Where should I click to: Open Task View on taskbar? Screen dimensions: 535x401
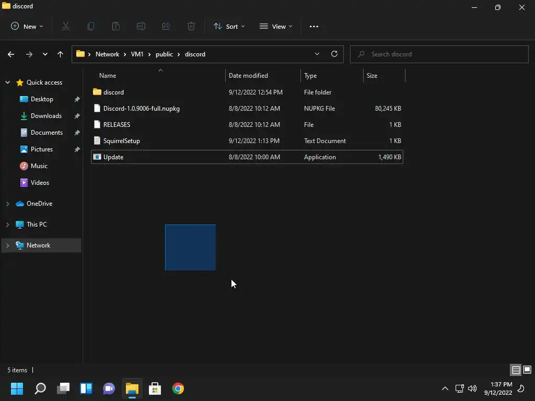(x=63, y=388)
